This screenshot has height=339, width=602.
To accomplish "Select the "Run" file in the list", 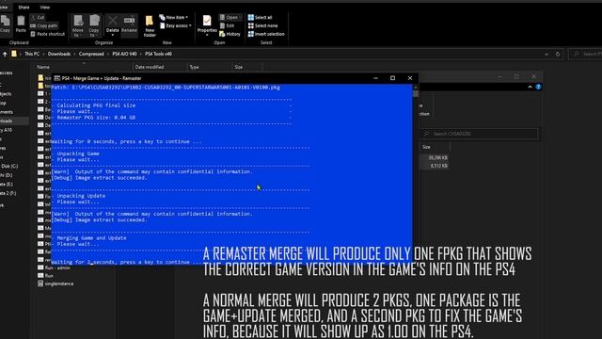I will click(x=46, y=276).
